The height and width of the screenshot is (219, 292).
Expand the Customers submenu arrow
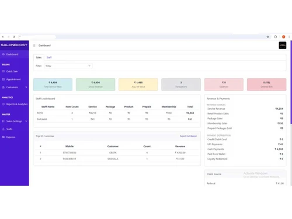tap(26, 87)
